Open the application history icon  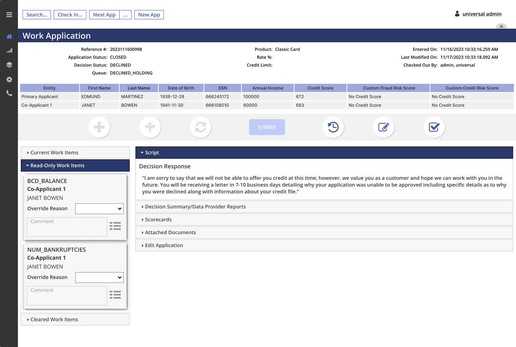(x=333, y=127)
